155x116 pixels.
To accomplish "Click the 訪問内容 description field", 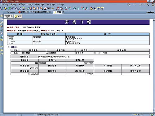I will coord(94,57).
